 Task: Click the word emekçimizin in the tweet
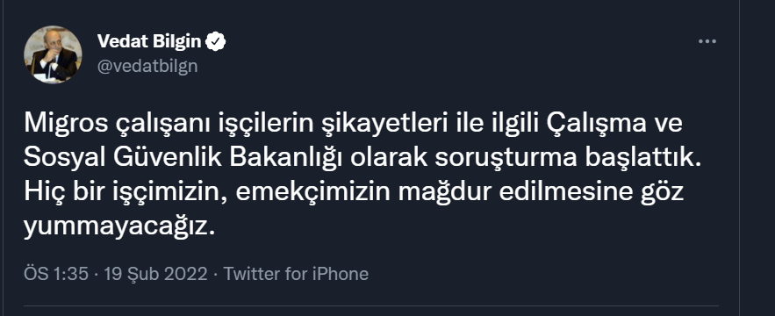coord(313,192)
